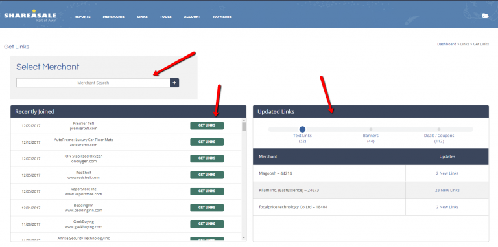Image resolution: width=498 pixels, height=247 pixels.
Task: Get links for VaporStore Inc
Action: point(207,191)
